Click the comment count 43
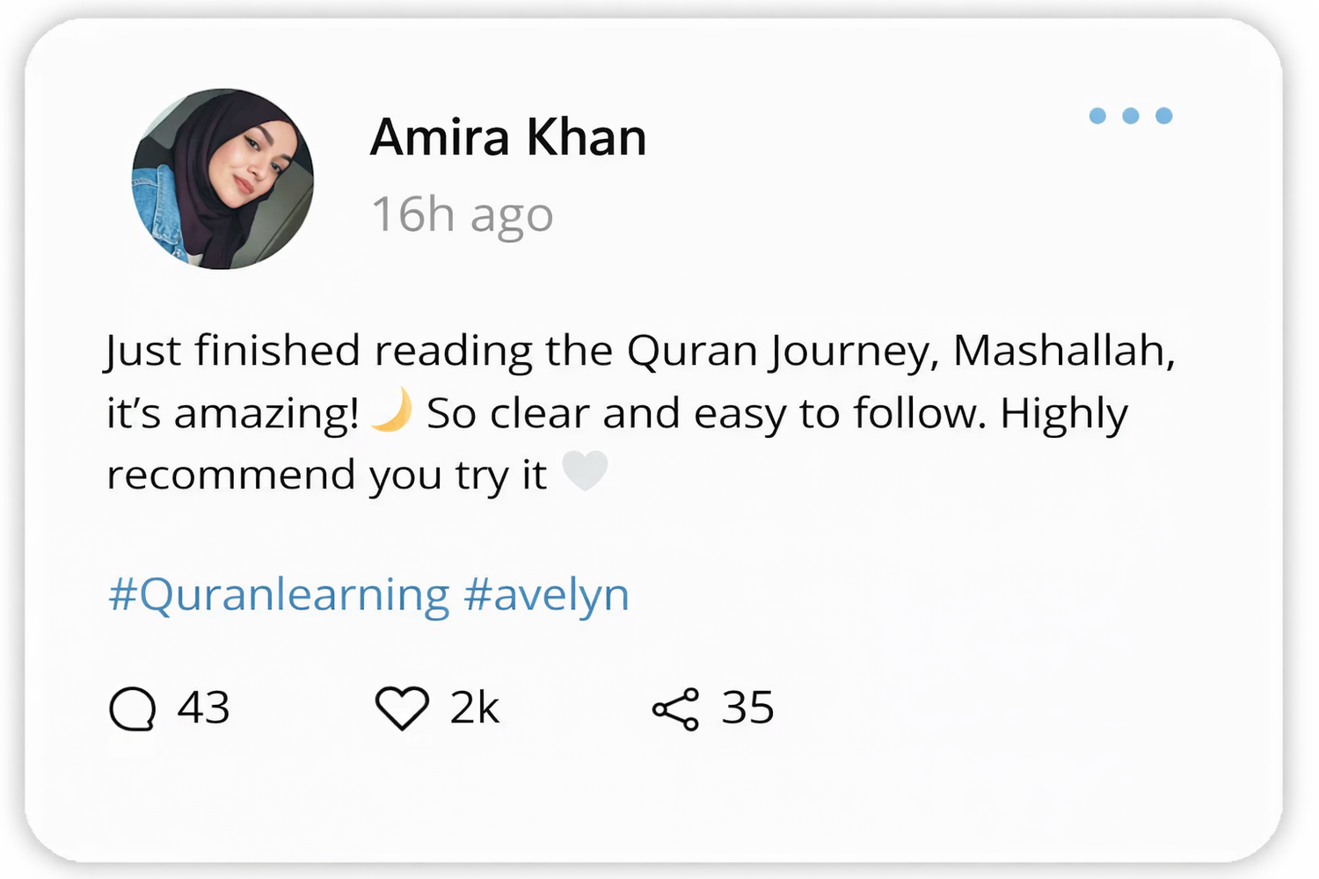 (x=203, y=708)
